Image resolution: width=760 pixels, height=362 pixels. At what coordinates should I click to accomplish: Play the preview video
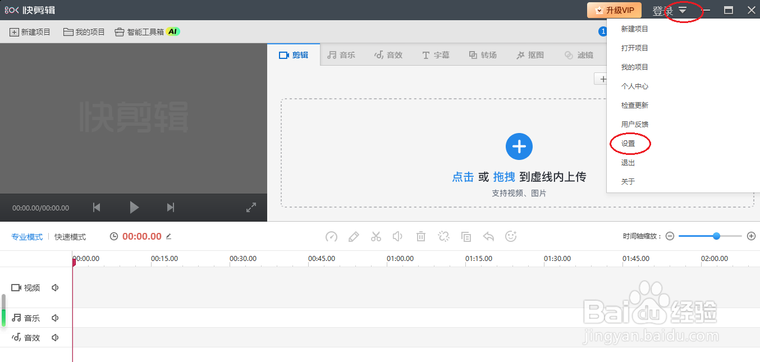click(134, 208)
